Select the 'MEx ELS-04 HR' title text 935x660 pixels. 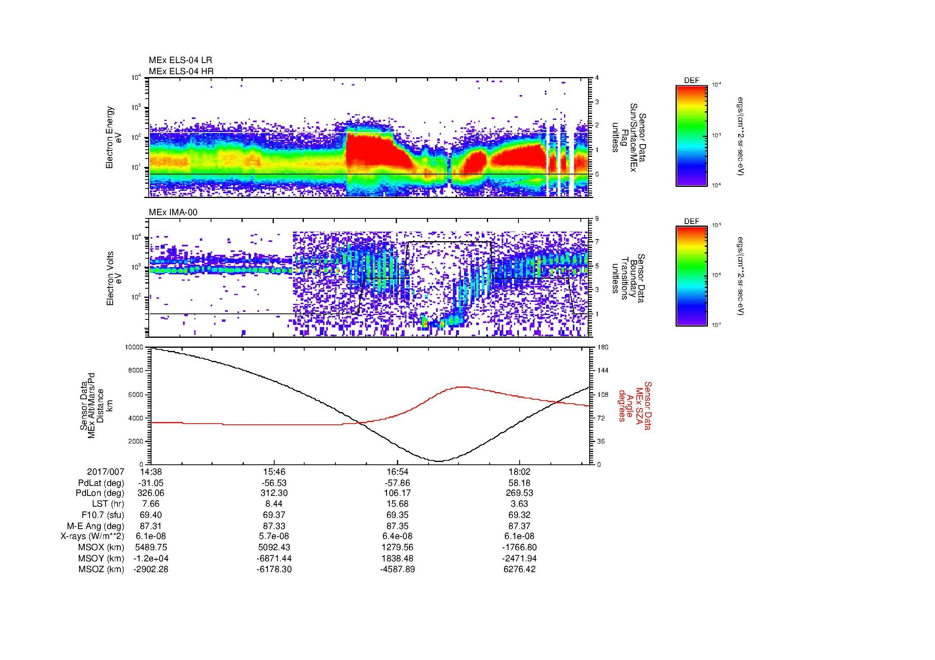(x=181, y=71)
